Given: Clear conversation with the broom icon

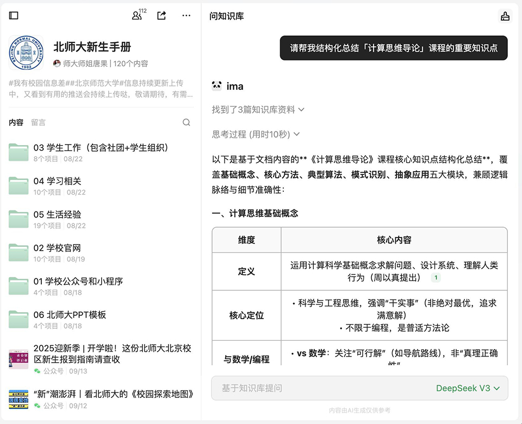Looking at the screenshot, I should point(505,16).
